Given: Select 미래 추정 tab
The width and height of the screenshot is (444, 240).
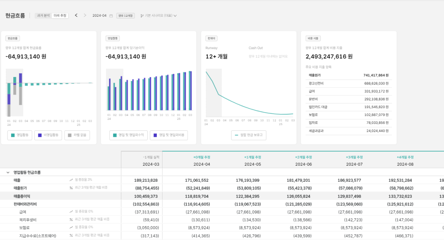Looking at the screenshot, I should click(60, 16).
